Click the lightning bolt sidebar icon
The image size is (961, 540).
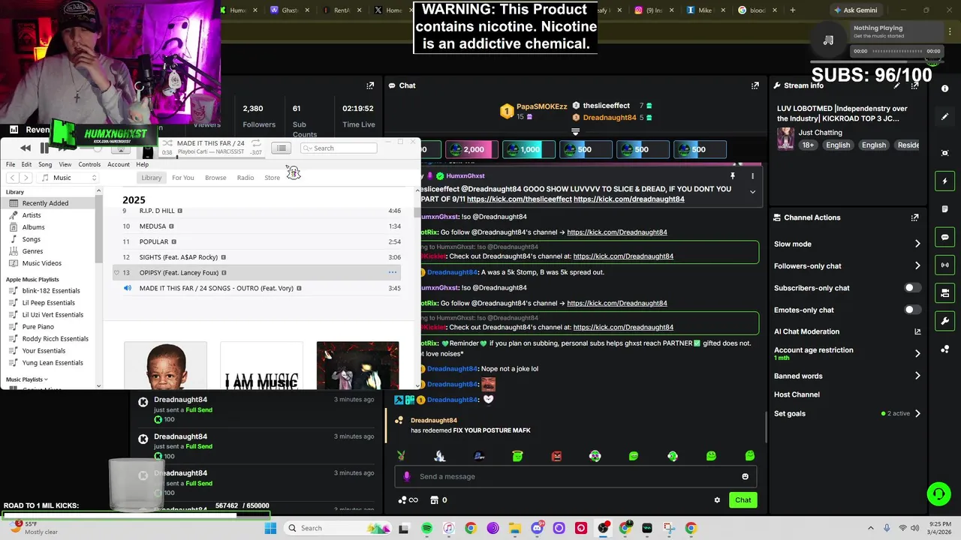[x=945, y=181]
